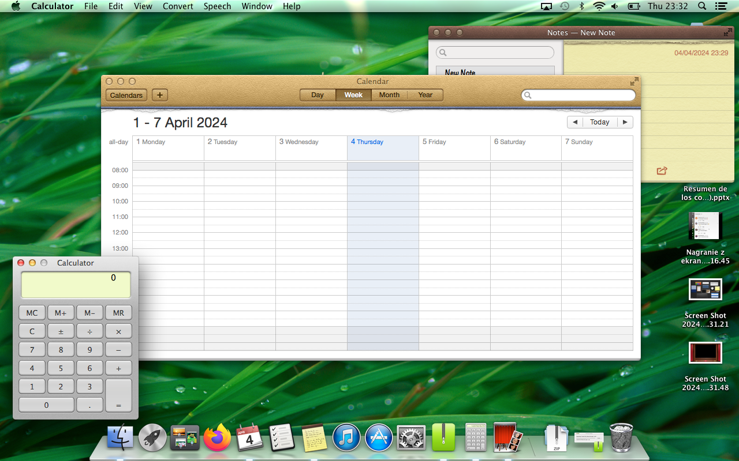Enter full screen in Calendar window

coord(634,81)
